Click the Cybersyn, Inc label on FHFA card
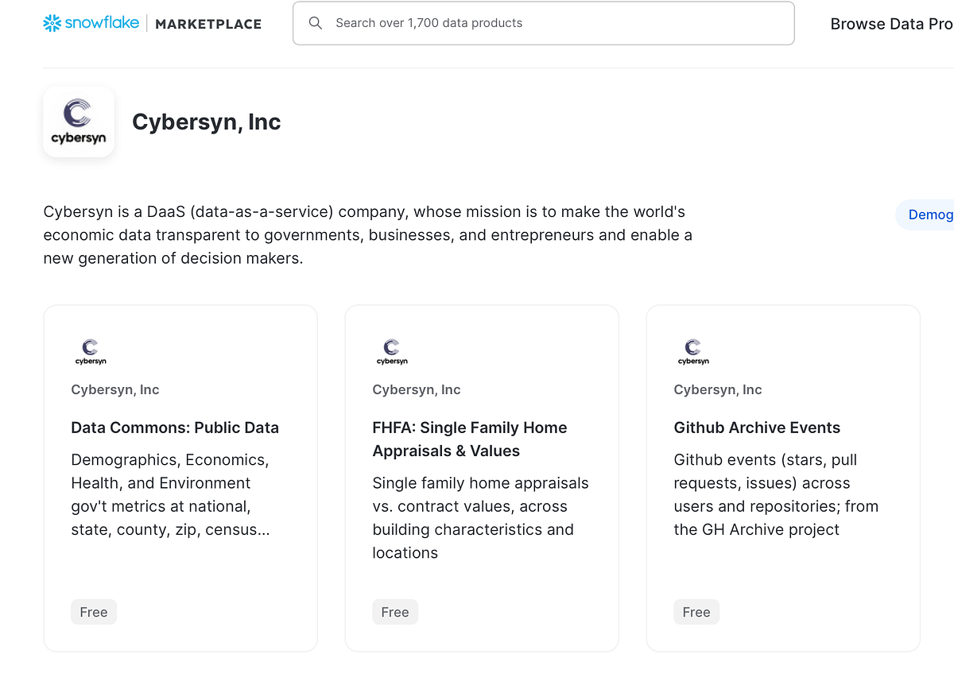This screenshot has width=954, height=681. [x=417, y=389]
